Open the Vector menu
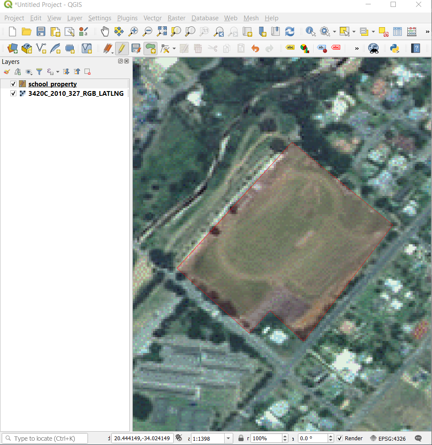 (x=152, y=18)
